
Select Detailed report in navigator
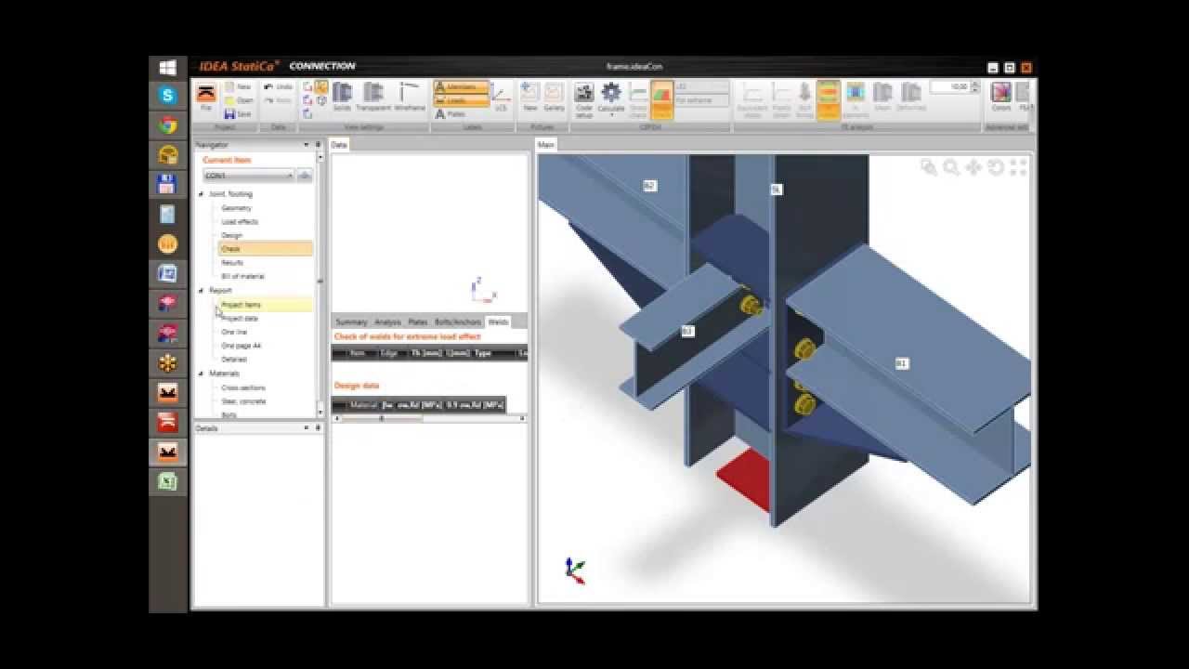coord(234,360)
